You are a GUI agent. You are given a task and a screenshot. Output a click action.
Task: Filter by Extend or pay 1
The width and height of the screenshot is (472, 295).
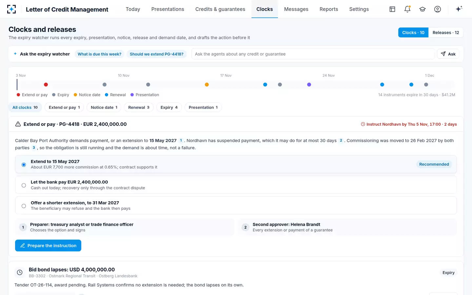click(64, 108)
